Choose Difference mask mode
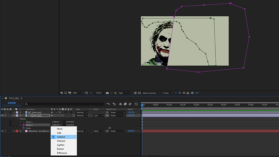The image size is (279, 157). 64,153
